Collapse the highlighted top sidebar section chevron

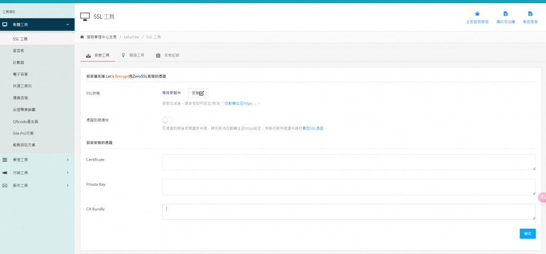coord(68,25)
